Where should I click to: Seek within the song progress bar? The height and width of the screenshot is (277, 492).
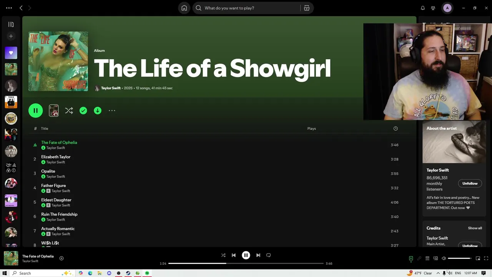tap(246, 264)
